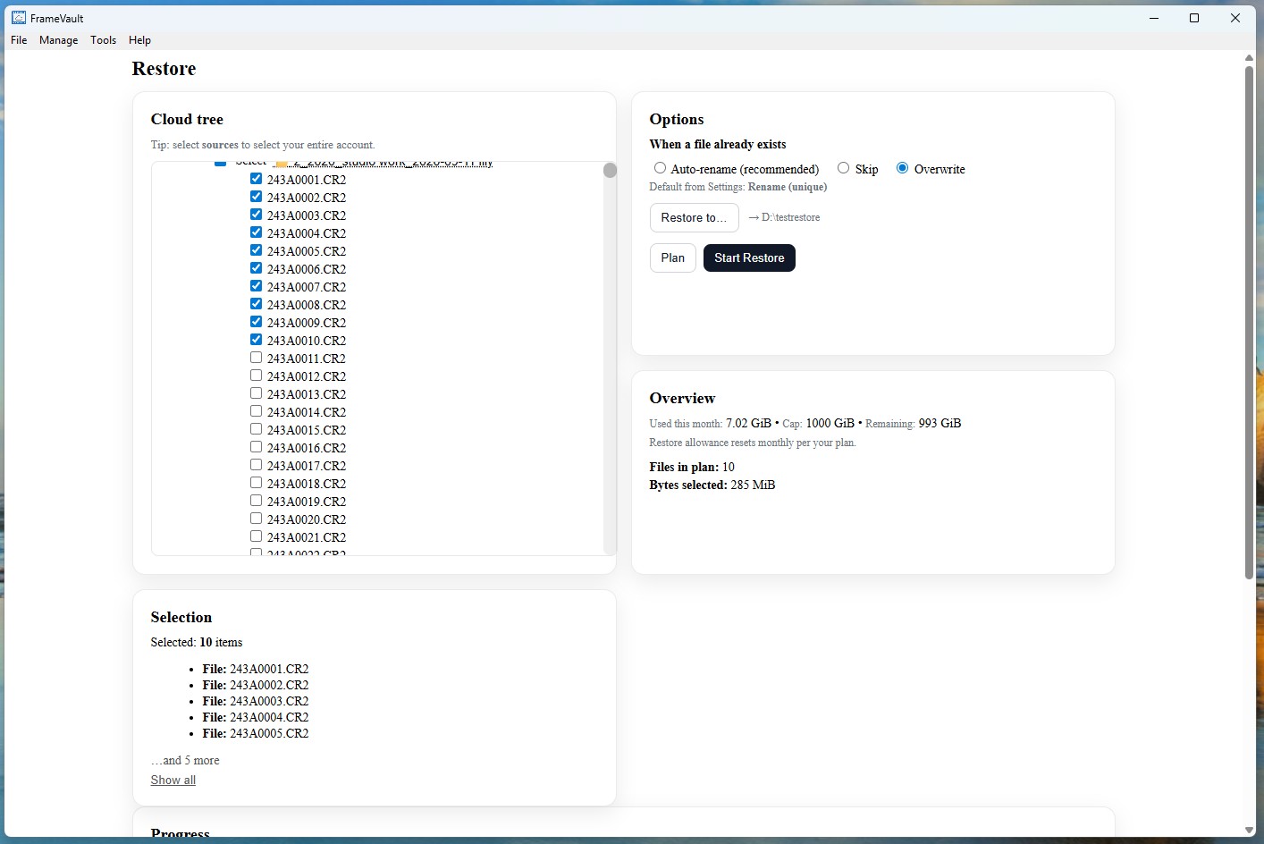Image resolution: width=1264 pixels, height=844 pixels.
Task: Enable Auto-rename (recommended) option
Action: (660, 167)
